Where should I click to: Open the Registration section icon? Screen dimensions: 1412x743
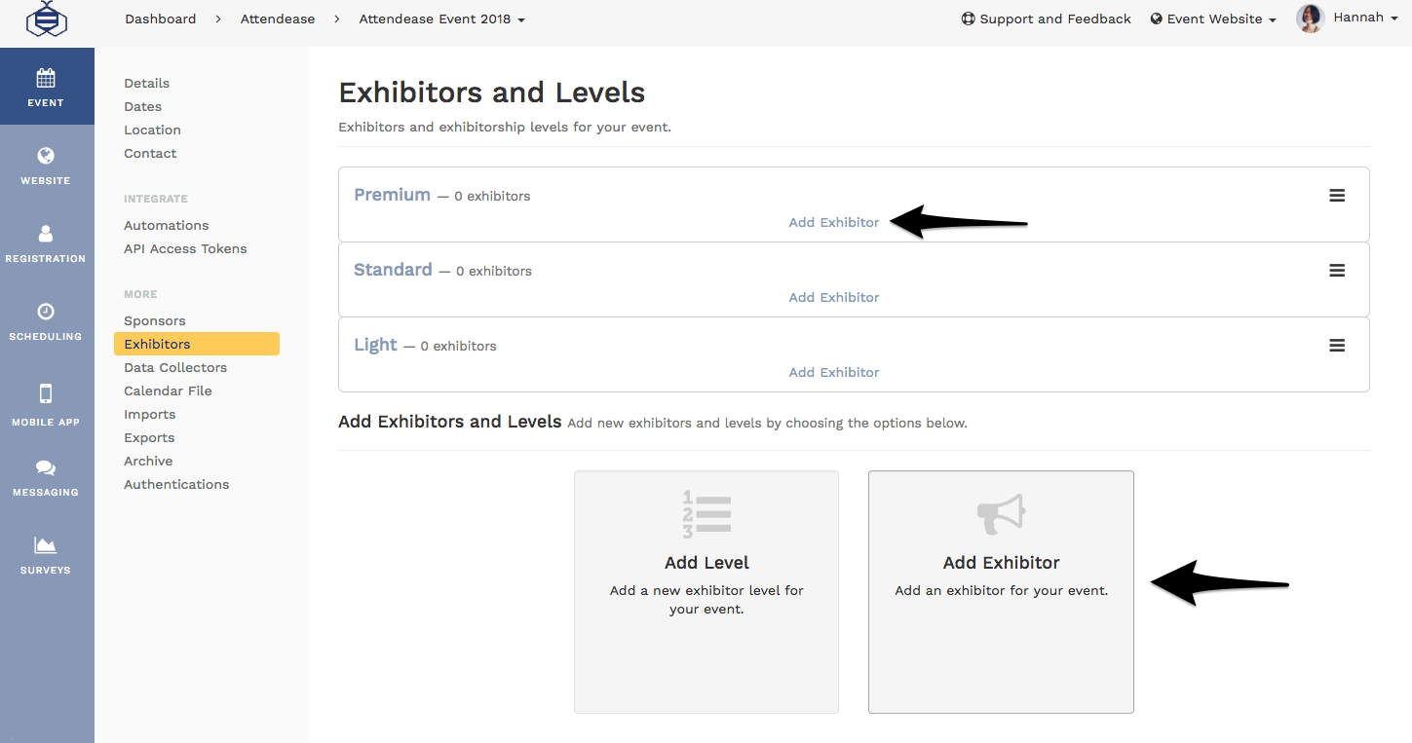[45, 233]
